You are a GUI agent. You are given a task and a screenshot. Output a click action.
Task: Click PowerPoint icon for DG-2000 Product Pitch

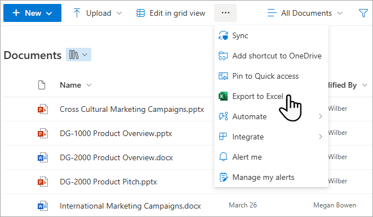[43, 182]
